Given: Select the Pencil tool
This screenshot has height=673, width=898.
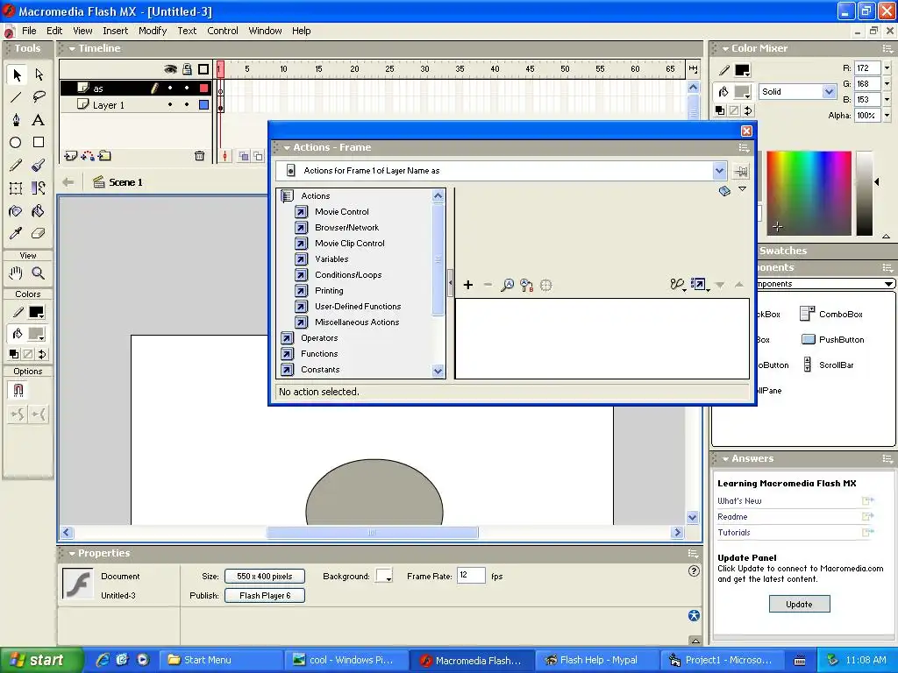Looking at the screenshot, I should (x=17, y=166).
